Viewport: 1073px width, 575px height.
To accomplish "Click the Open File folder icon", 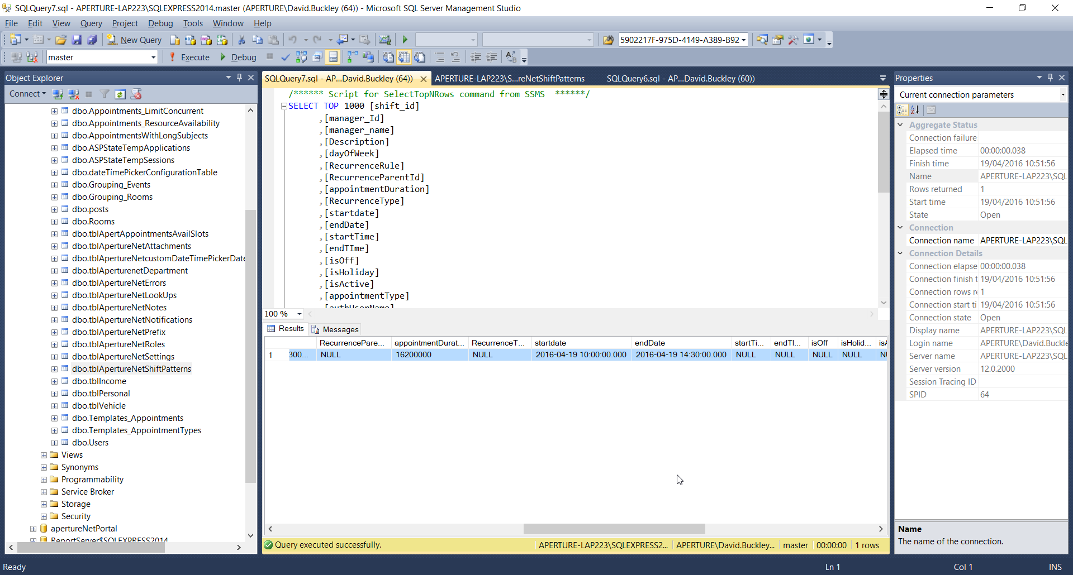I will click(61, 40).
